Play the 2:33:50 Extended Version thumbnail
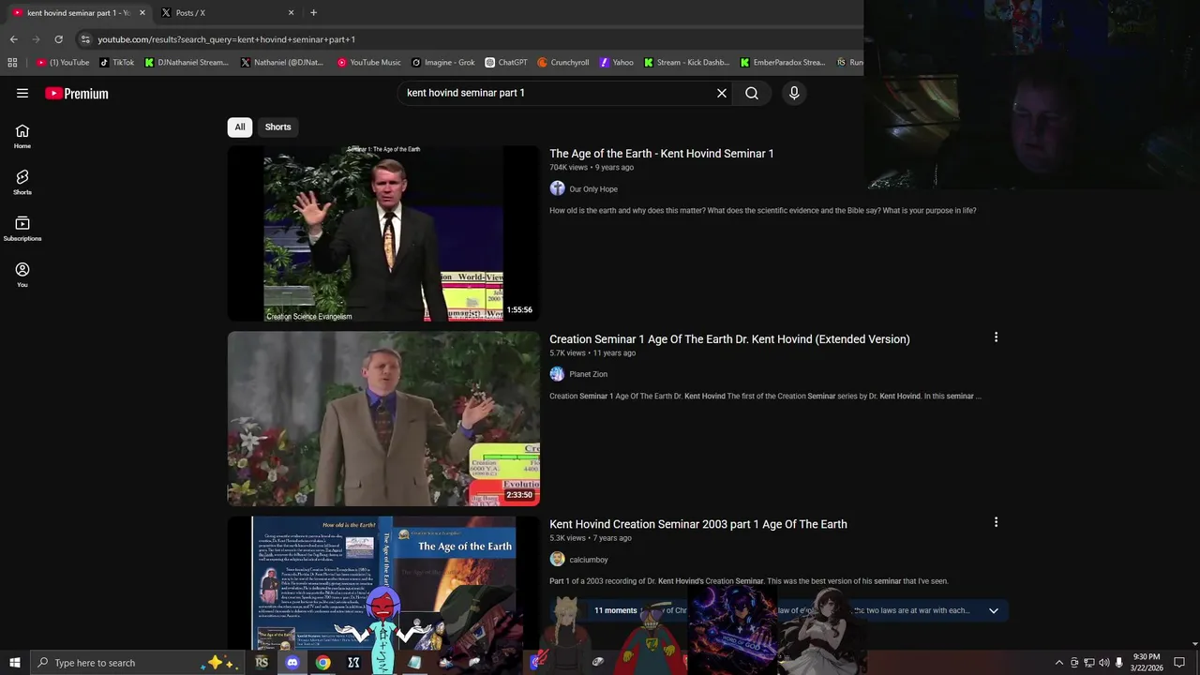 click(x=383, y=418)
